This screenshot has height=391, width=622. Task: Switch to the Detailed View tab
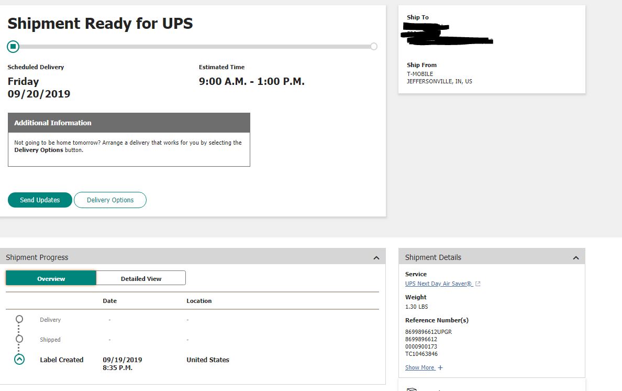[141, 278]
